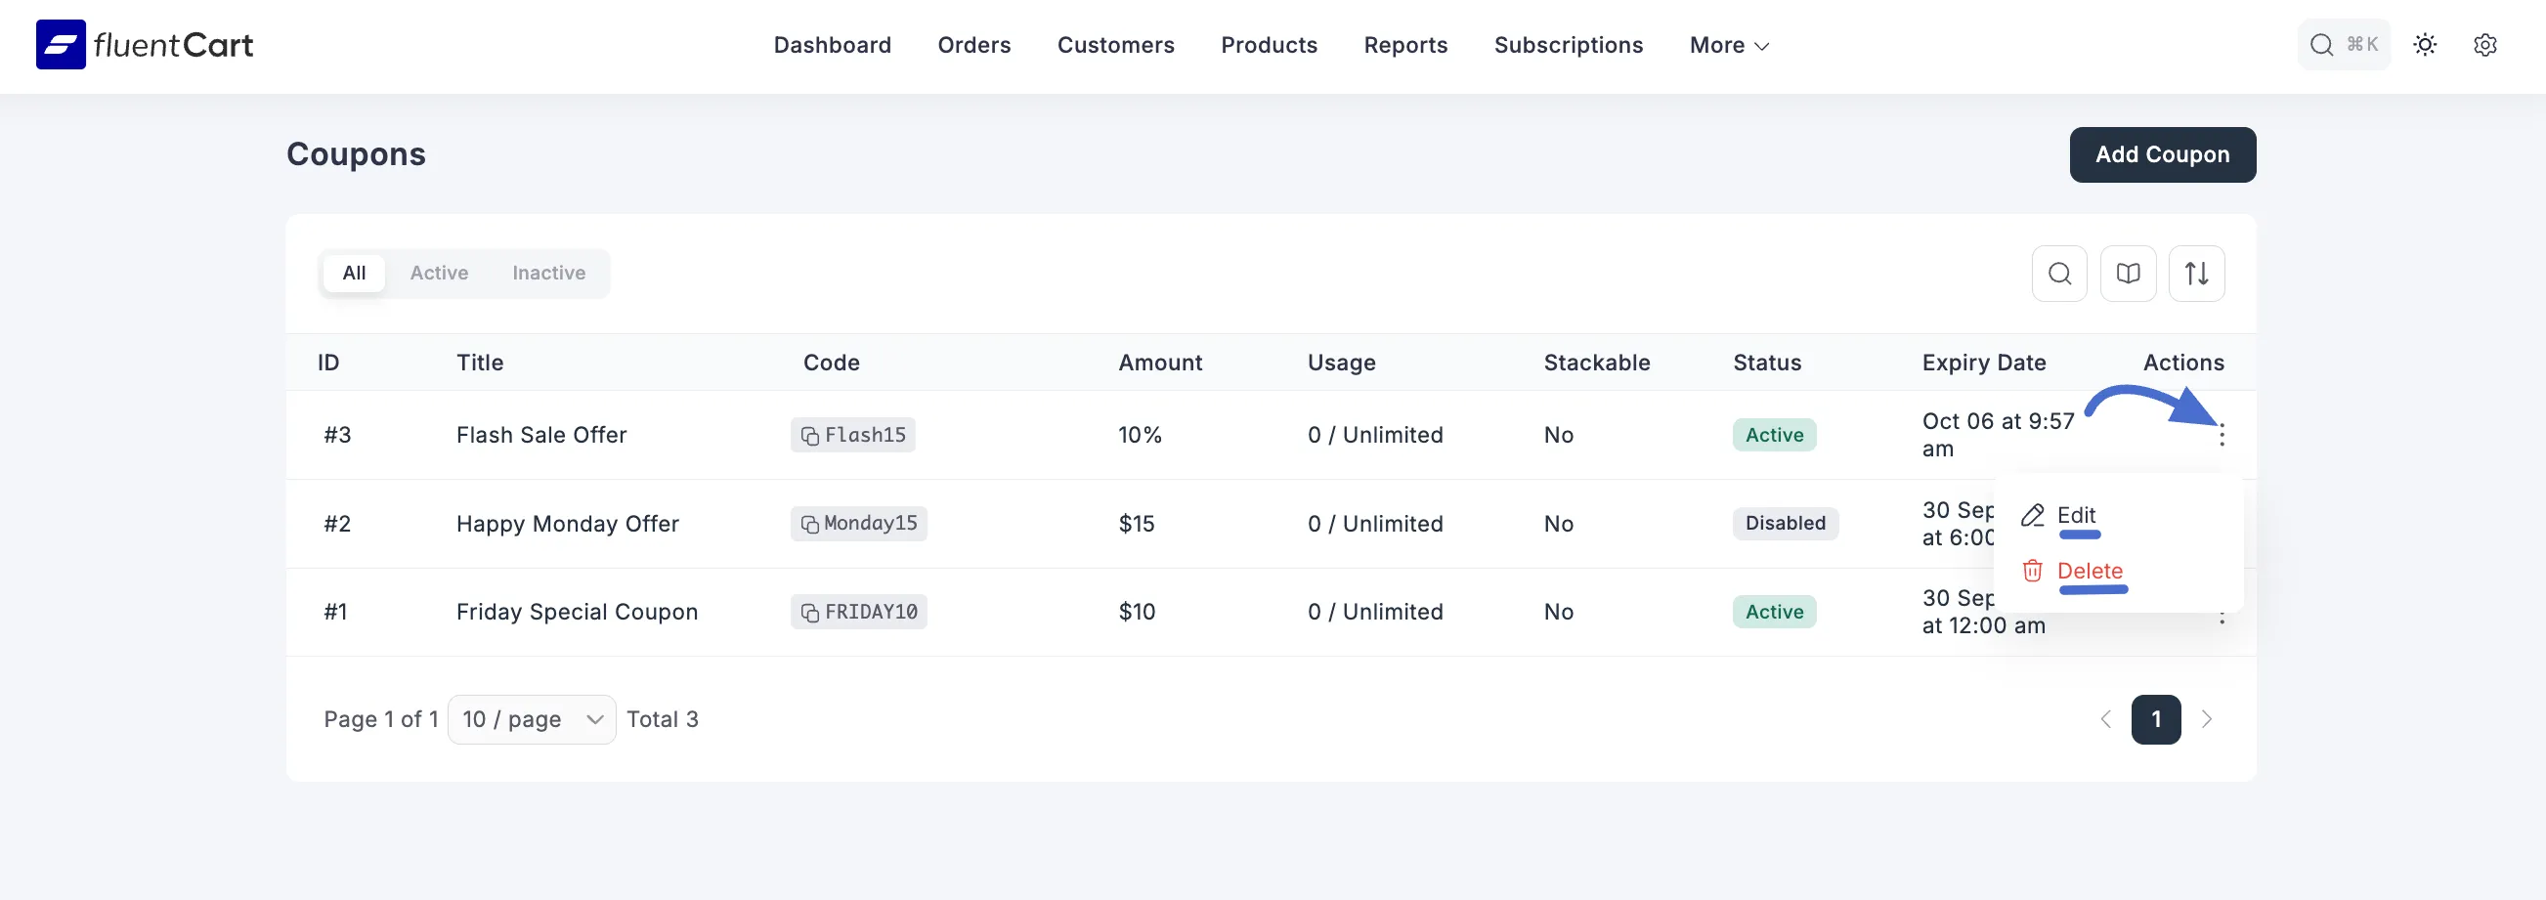2546x900 pixels.
Task: Open the coupon list search icon
Action: click(x=2059, y=274)
